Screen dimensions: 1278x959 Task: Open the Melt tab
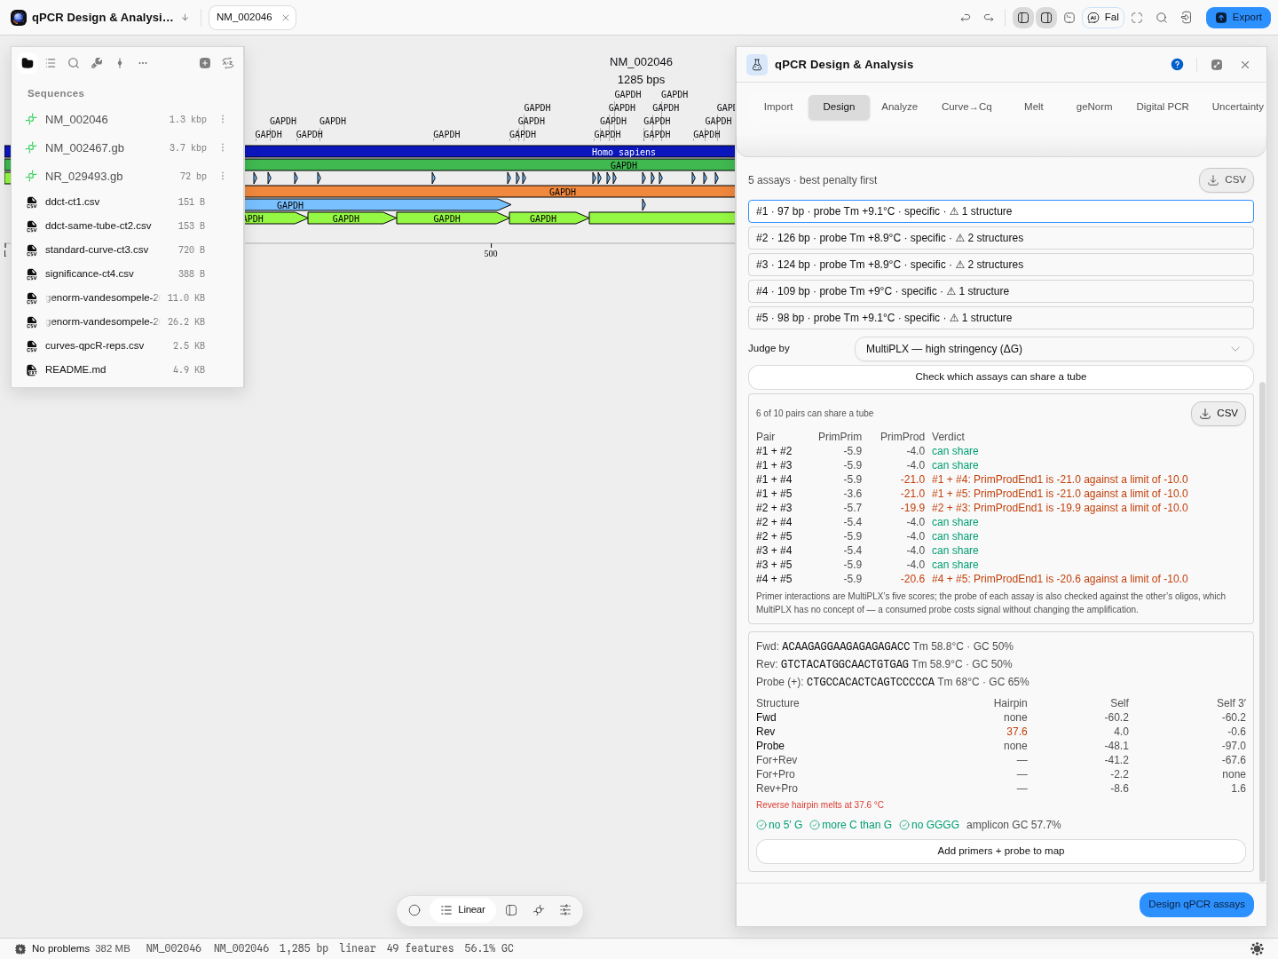[x=1034, y=107]
